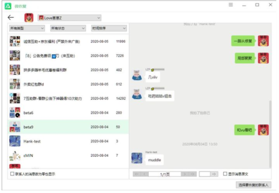Screen dimensions: 279x193
Task: Click 选择要恢复的联系人 button
Action: click(253, 185)
